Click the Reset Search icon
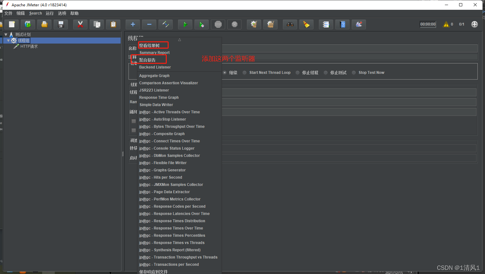The image size is (485, 274). pyautogui.click(x=307, y=24)
